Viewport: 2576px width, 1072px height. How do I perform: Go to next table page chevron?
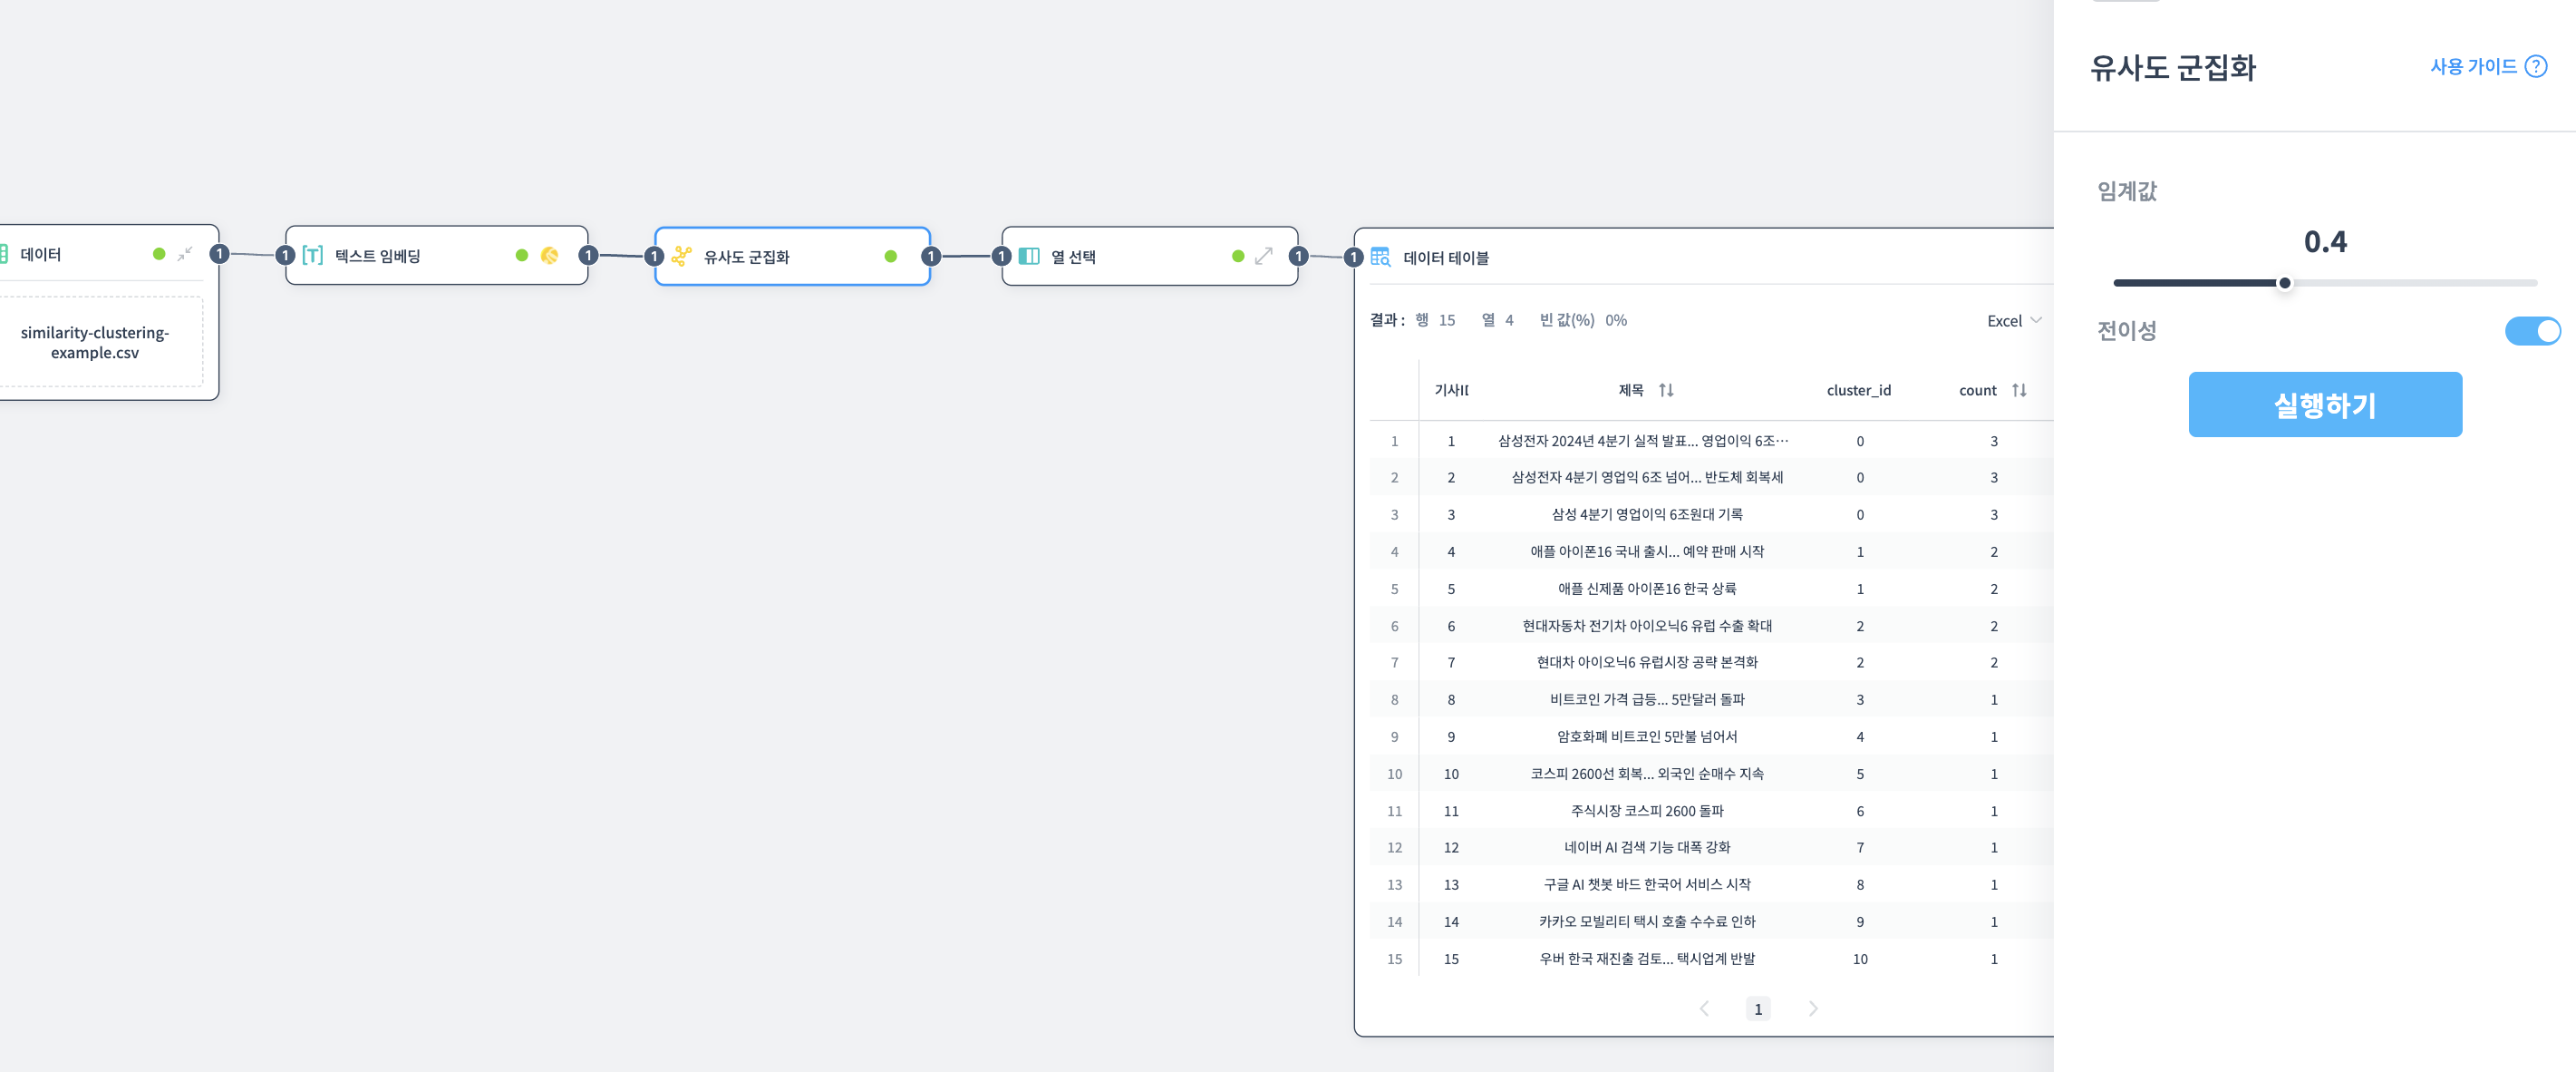pos(1813,1008)
